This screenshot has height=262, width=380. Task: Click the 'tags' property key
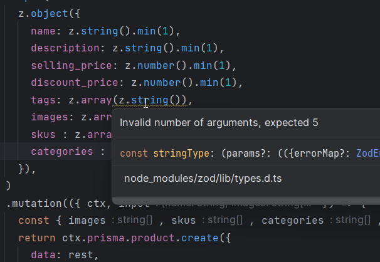pos(43,100)
